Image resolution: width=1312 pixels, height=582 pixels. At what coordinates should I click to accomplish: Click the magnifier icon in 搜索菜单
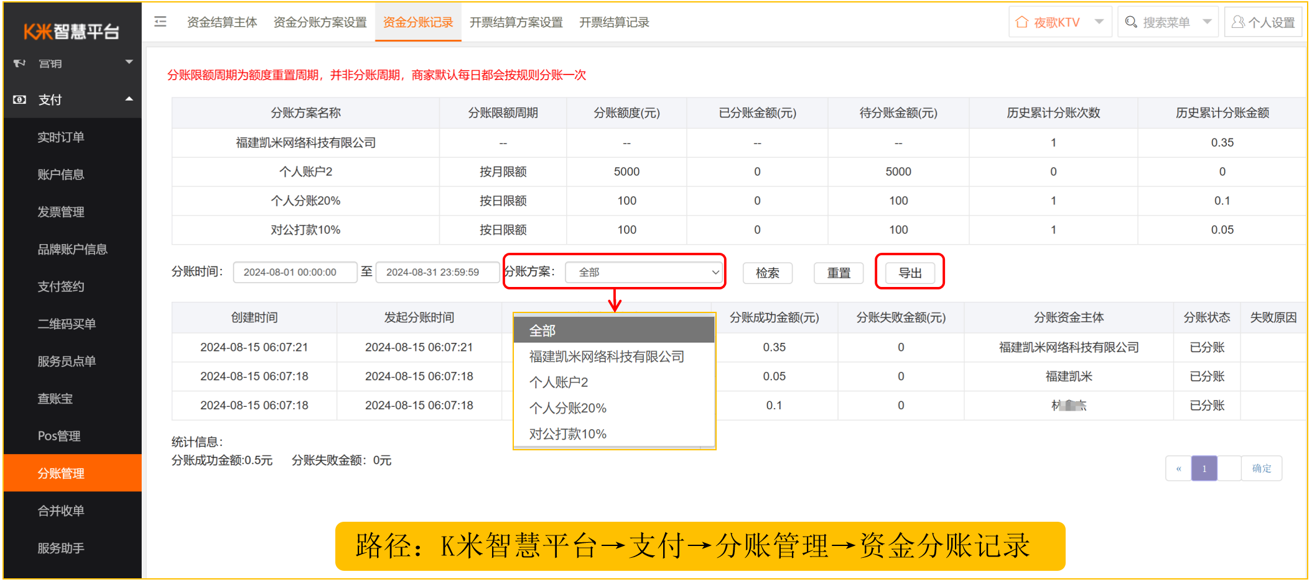point(1131,22)
